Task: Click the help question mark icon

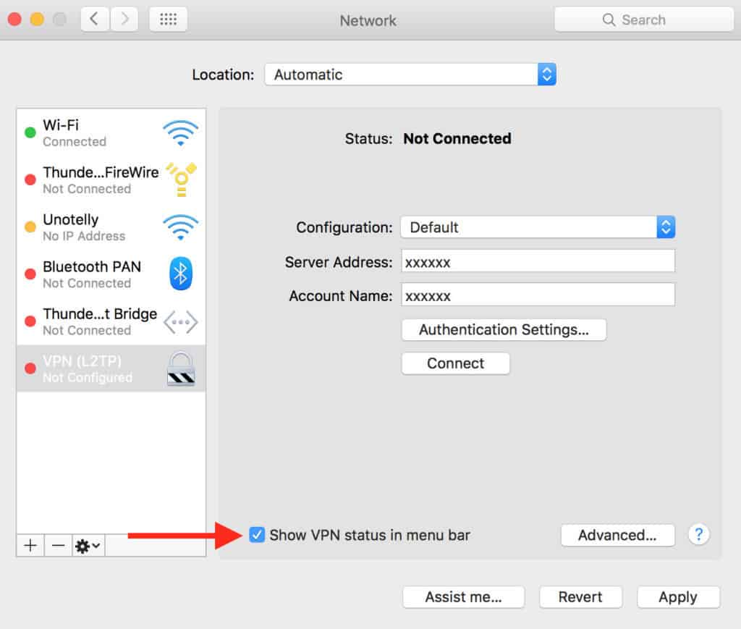Action: (x=698, y=535)
